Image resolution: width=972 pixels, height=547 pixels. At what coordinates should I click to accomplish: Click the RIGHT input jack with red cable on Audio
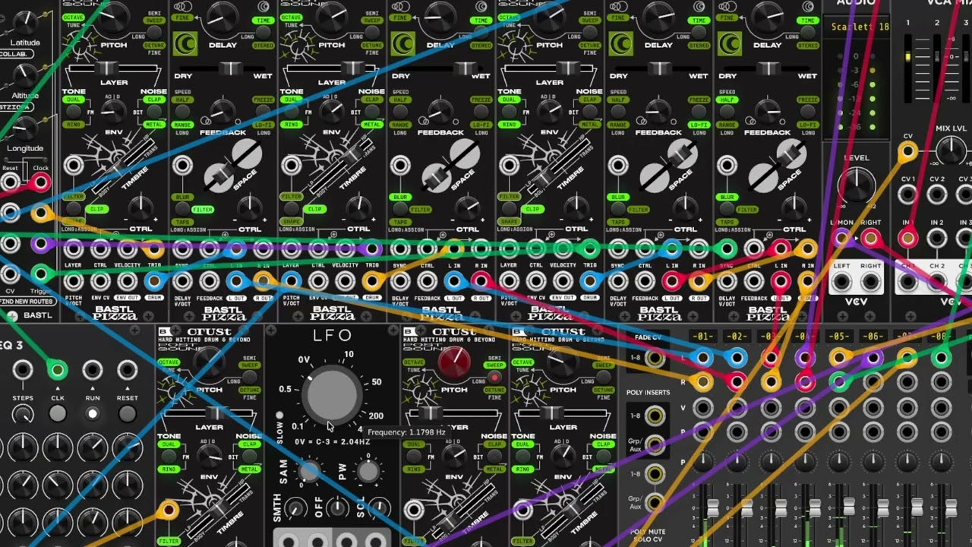[870, 239]
